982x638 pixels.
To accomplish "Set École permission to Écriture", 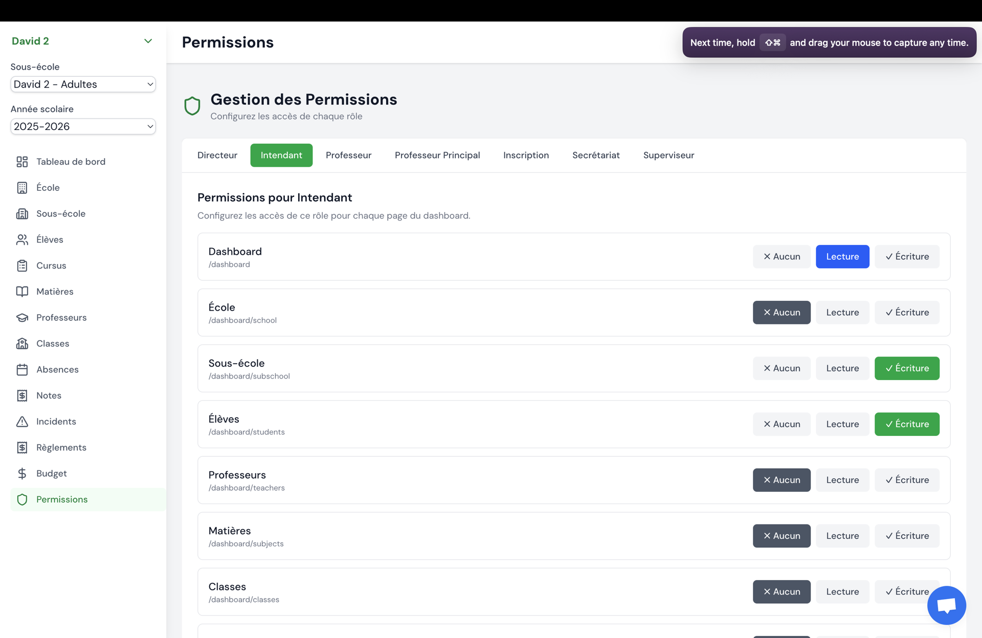I will (907, 313).
